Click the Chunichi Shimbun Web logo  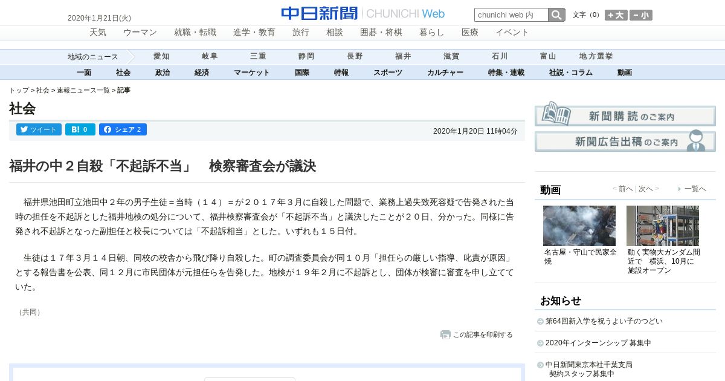point(363,13)
